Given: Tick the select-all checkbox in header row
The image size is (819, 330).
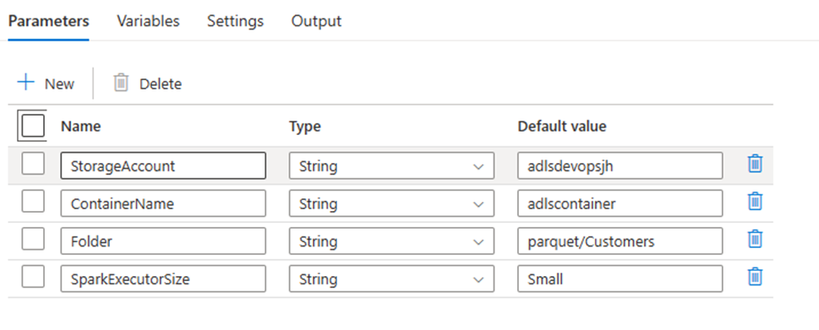Looking at the screenshot, I should [x=33, y=126].
